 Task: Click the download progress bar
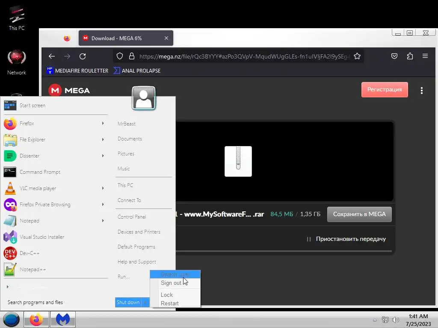(x=284, y=251)
